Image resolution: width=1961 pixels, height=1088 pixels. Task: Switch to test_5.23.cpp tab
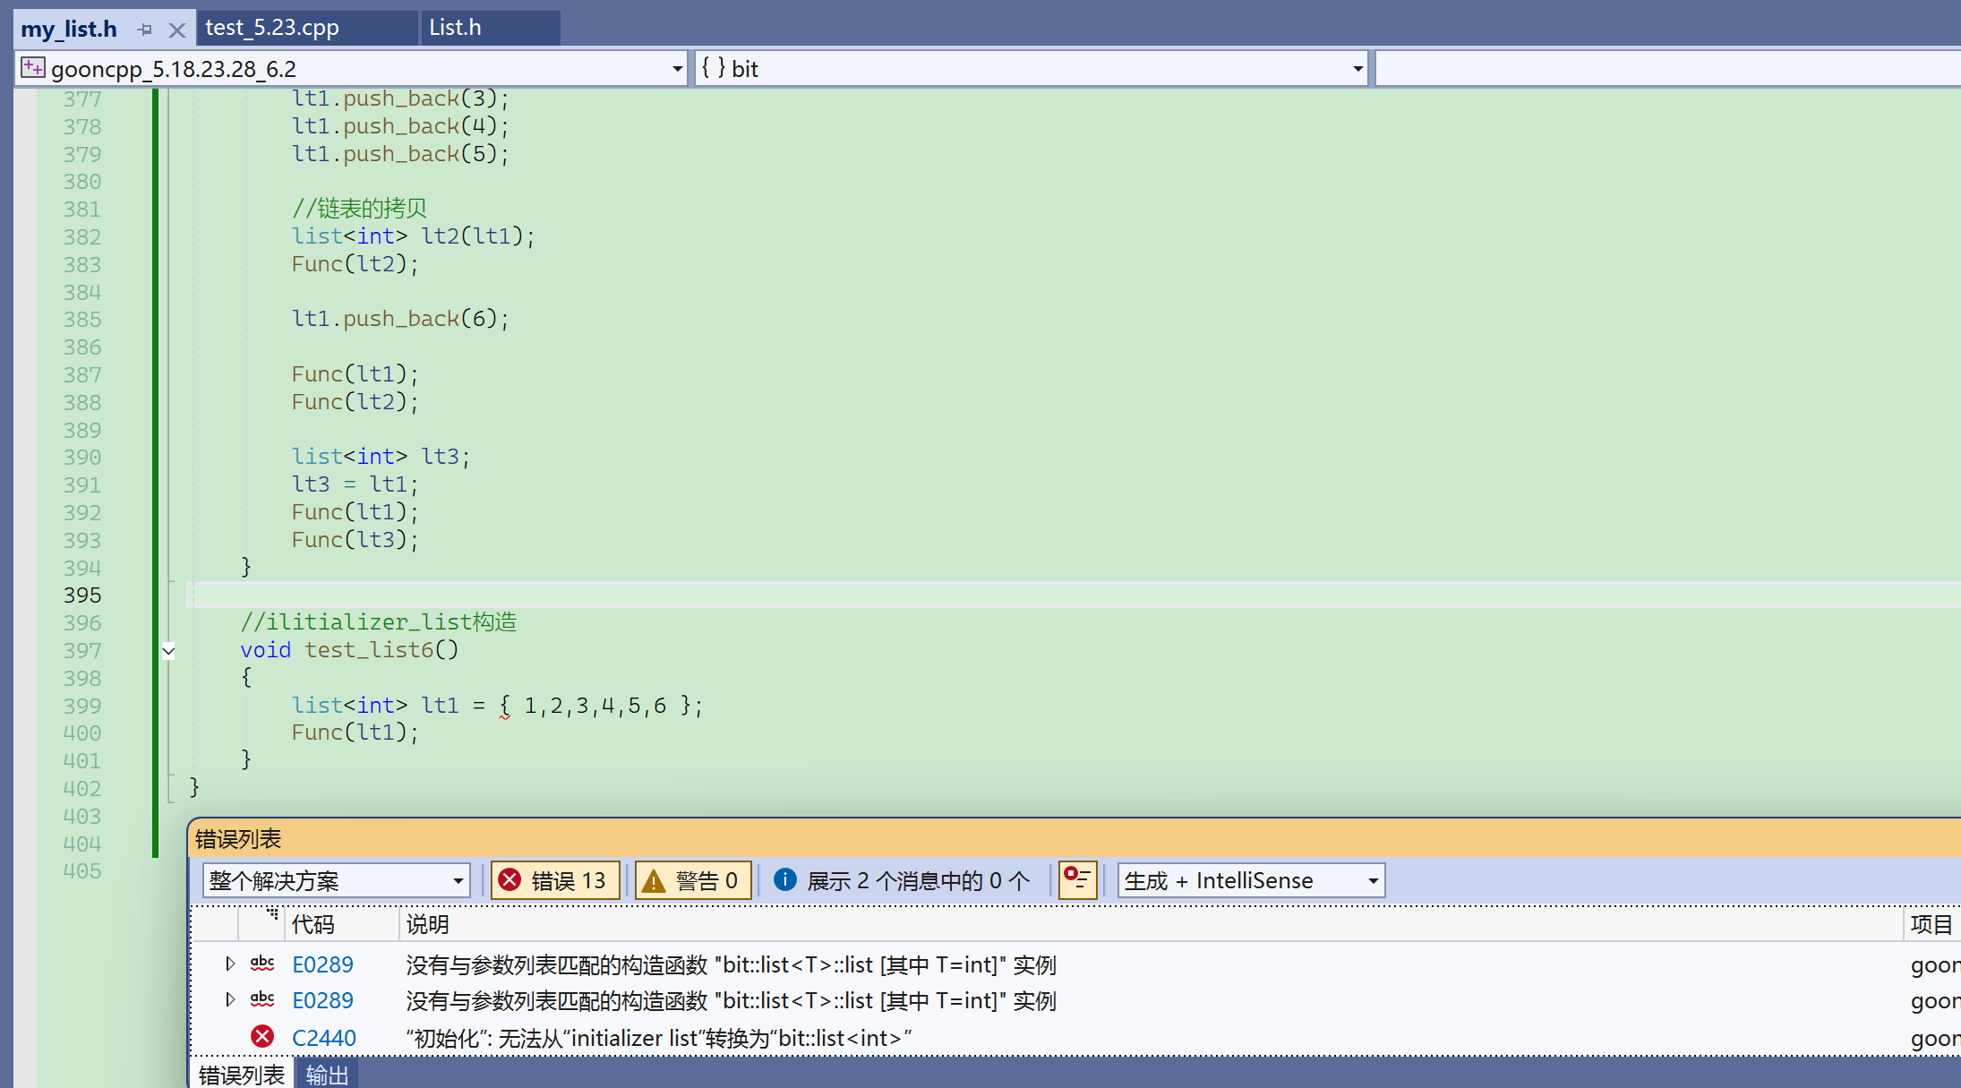pos(272,28)
